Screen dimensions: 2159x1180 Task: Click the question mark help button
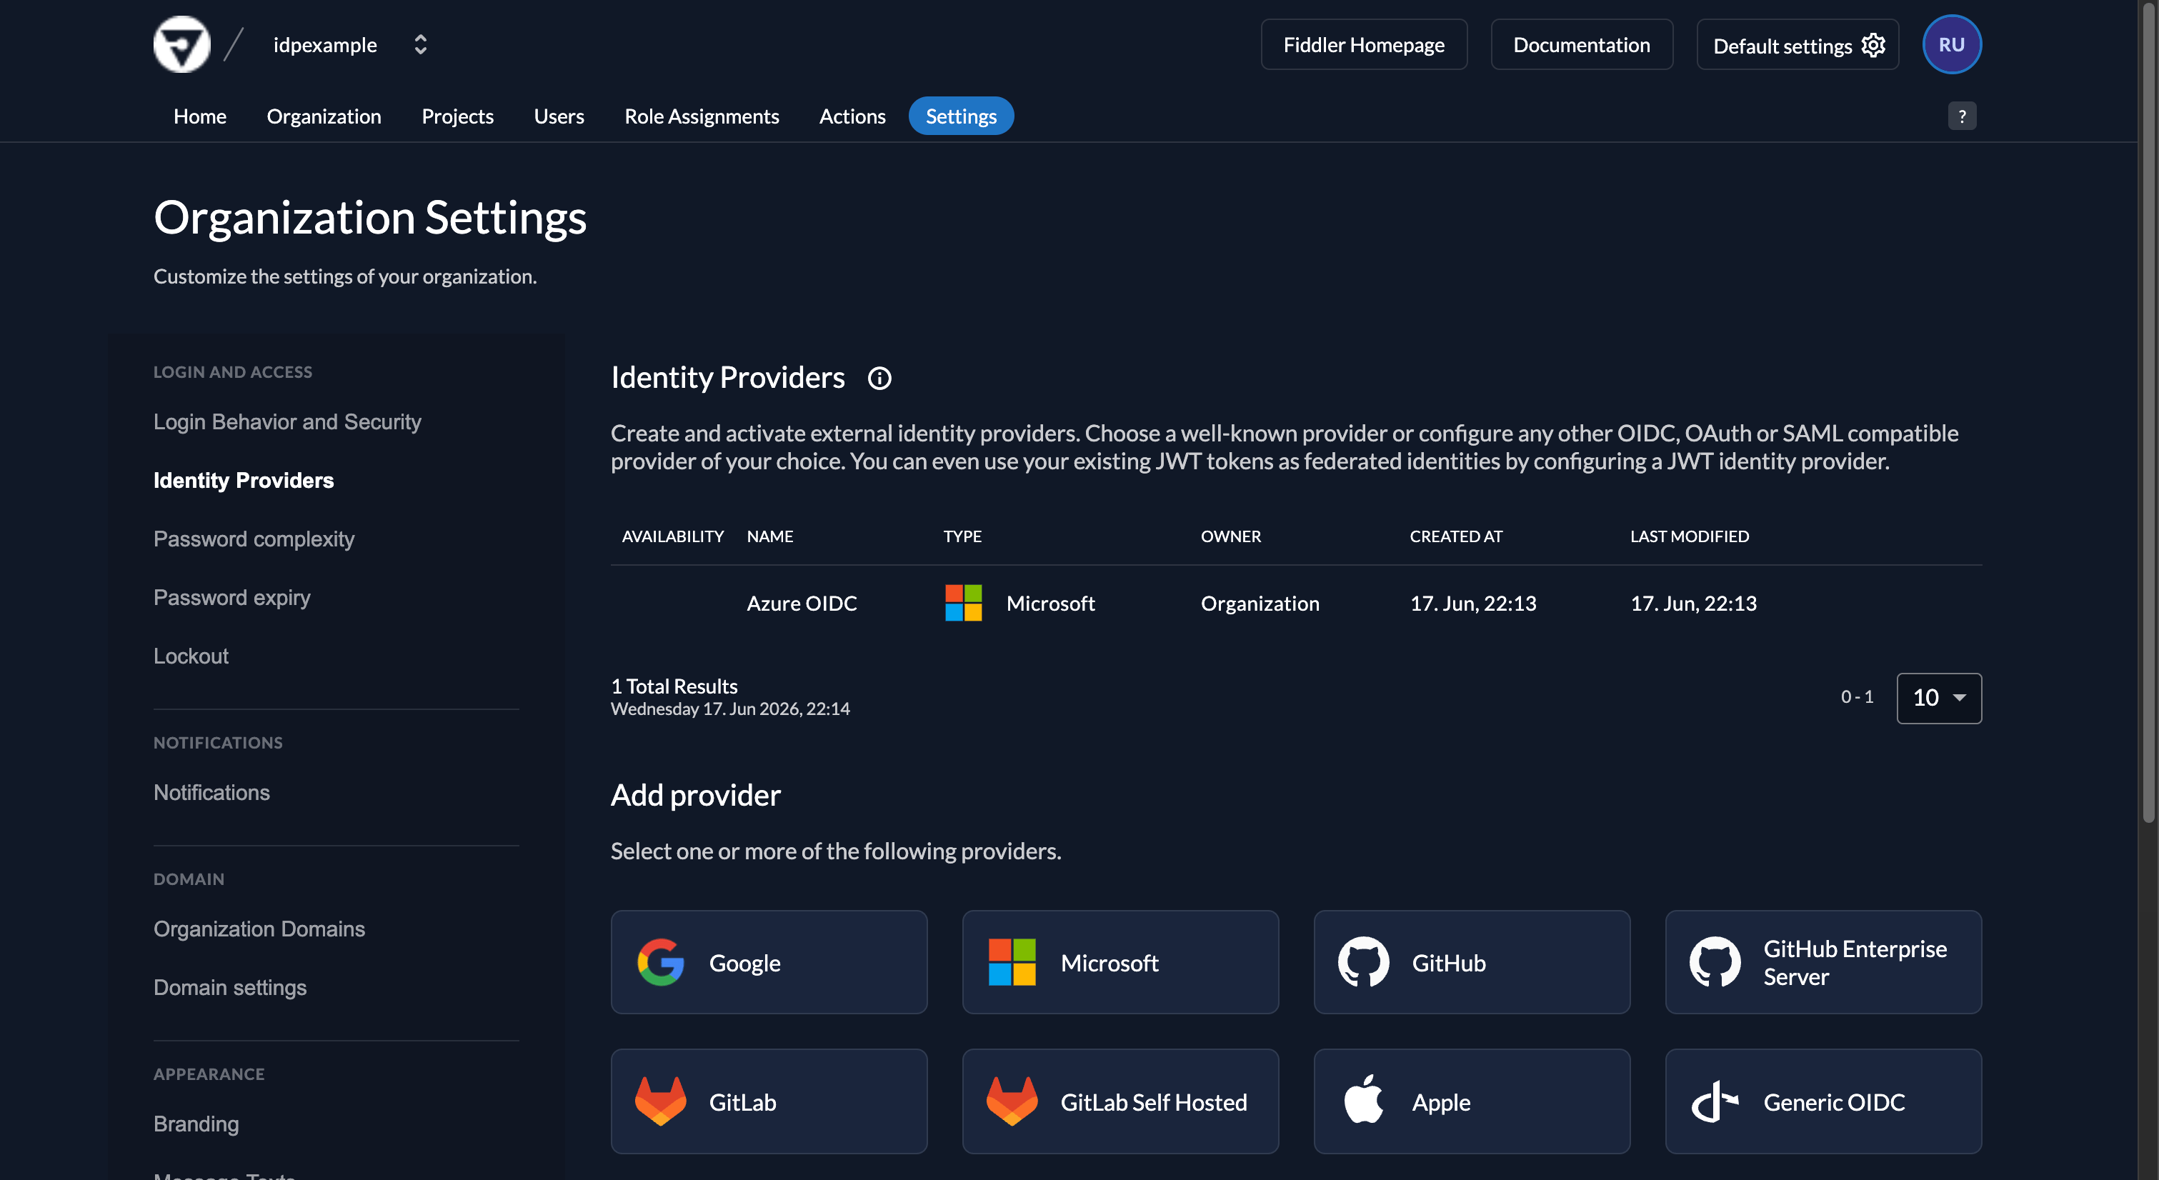click(x=1961, y=116)
